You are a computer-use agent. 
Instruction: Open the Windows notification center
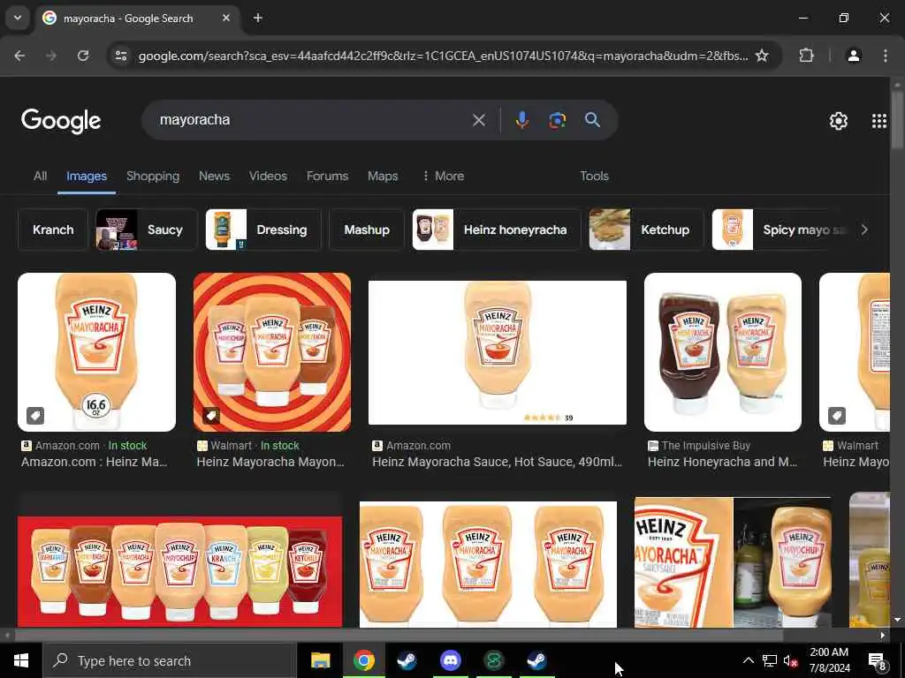tap(877, 660)
